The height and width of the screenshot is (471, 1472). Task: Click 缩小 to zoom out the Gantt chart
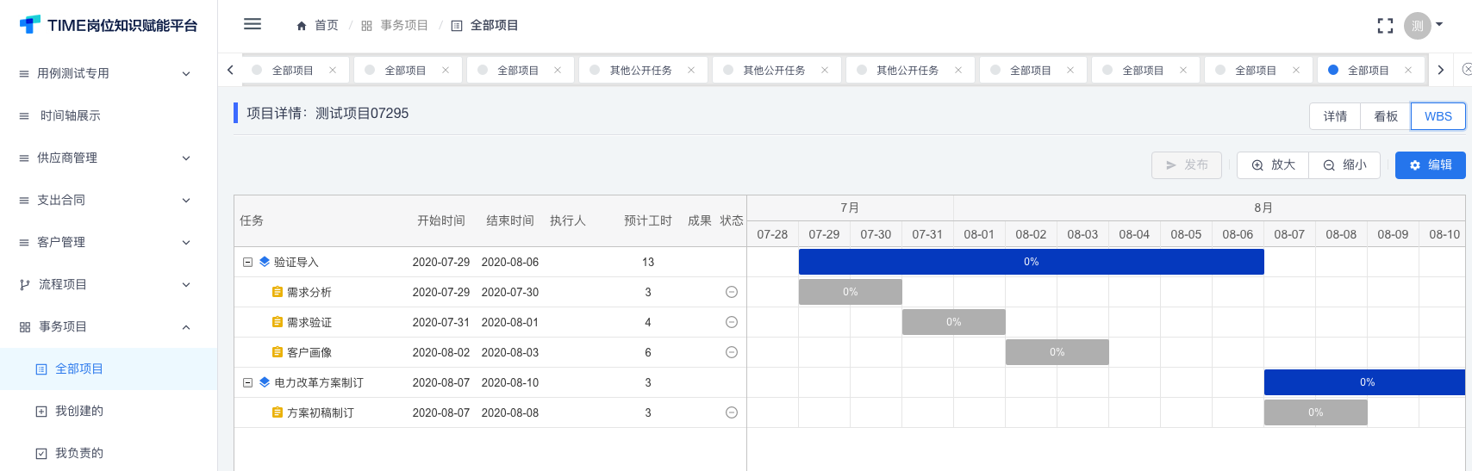(x=1344, y=164)
